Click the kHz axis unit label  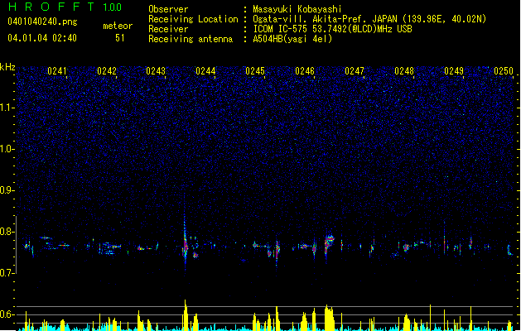pyautogui.click(x=7, y=67)
